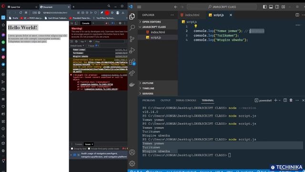Clear the DevTools console
Screen dimensions: 305x172
pyautogui.click(x=76, y=42)
